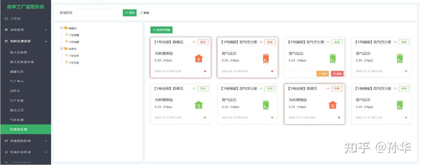Collapse 风险监测预警 with its chevron
Screen dimensions: 422x165
[x=46, y=41]
